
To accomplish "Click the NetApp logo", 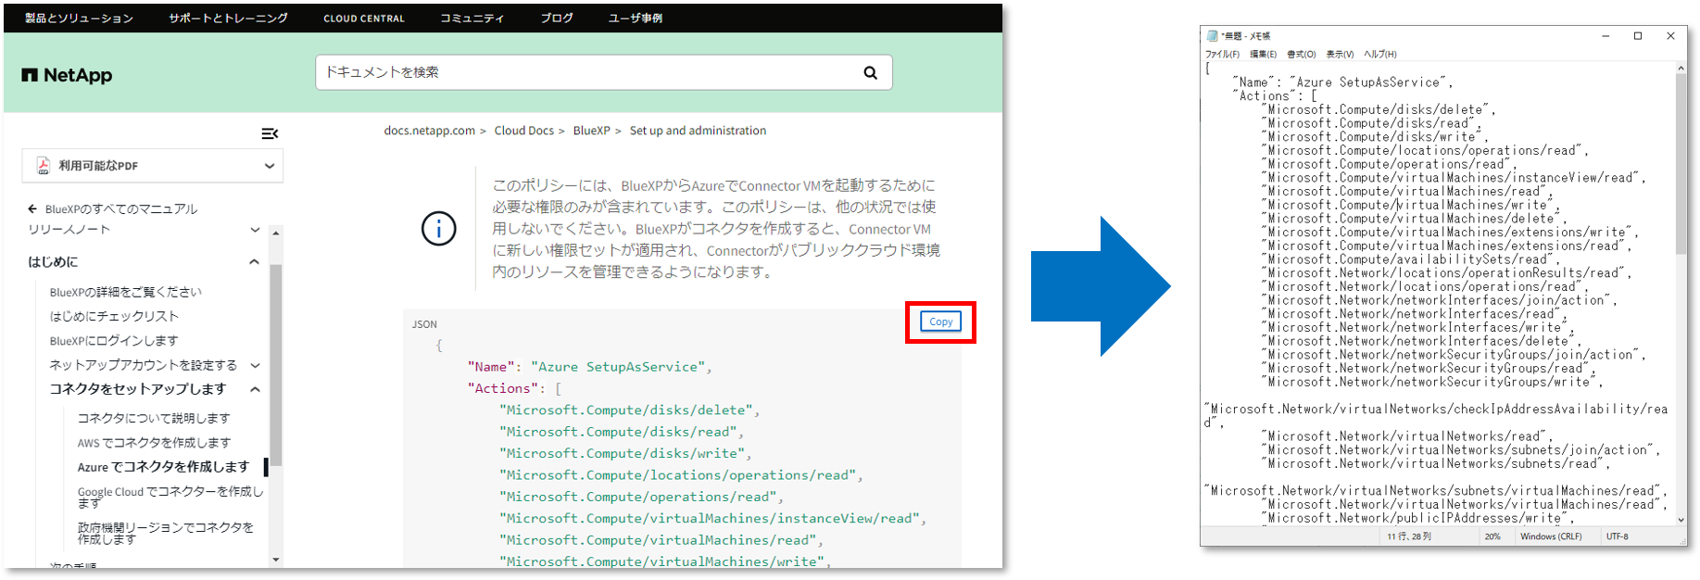I will [67, 75].
